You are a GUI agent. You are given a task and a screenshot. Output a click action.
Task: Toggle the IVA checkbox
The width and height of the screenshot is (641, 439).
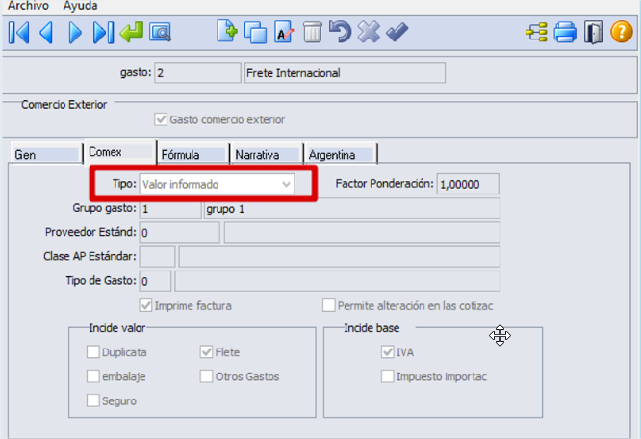(387, 352)
